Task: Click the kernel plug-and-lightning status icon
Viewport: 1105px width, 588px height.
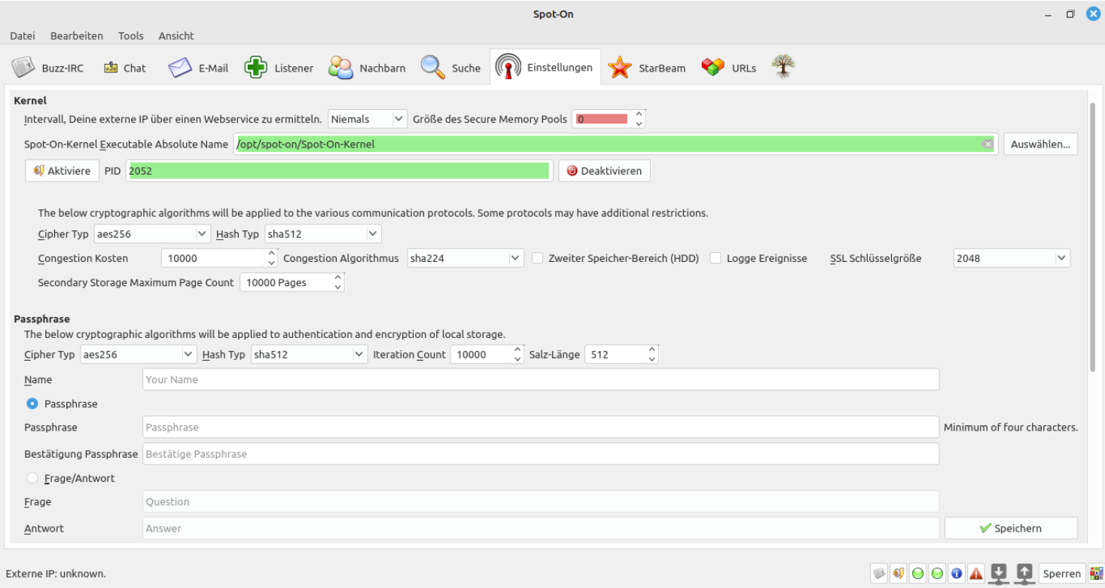Action: tap(899, 574)
